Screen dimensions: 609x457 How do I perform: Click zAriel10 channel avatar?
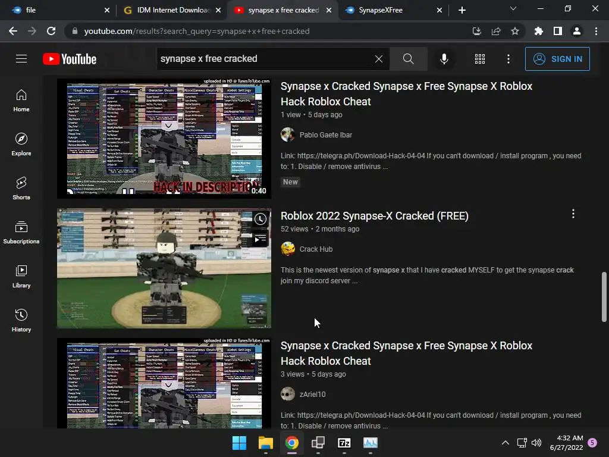tap(288, 394)
